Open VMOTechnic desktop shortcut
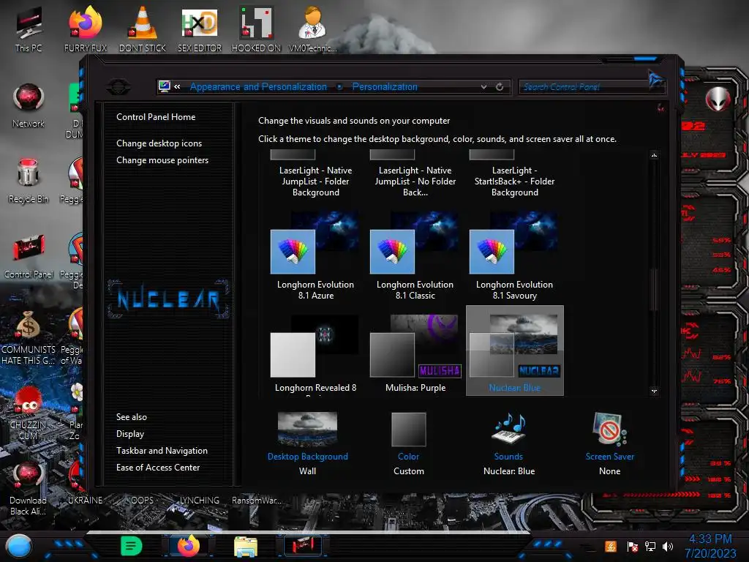 tap(312, 29)
